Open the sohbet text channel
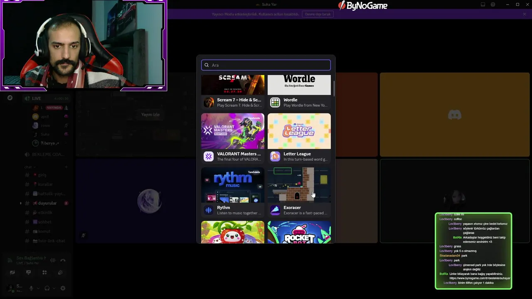This screenshot has height=299, width=532. (46, 222)
